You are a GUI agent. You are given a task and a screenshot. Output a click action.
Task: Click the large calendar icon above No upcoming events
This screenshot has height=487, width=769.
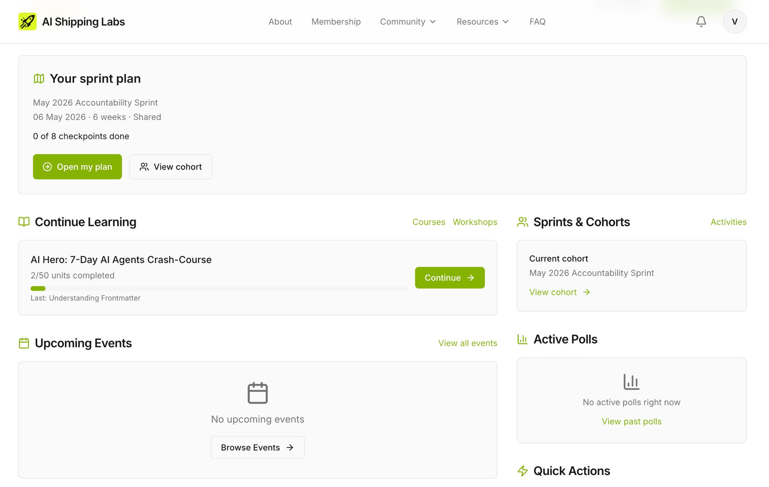tap(258, 393)
